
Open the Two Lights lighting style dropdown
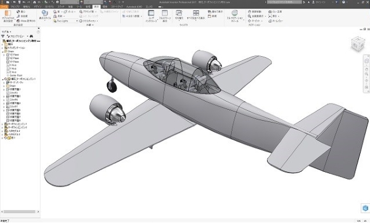pos(65,21)
